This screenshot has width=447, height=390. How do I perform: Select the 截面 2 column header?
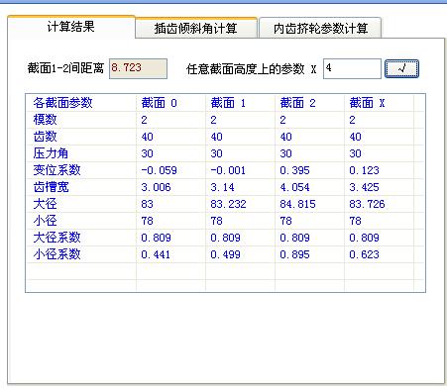coord(297,103)
